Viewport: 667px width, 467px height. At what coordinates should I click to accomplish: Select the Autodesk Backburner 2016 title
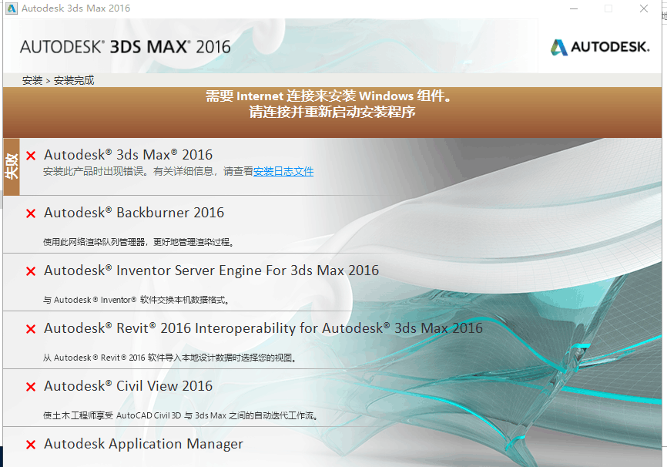coord(134,213)
